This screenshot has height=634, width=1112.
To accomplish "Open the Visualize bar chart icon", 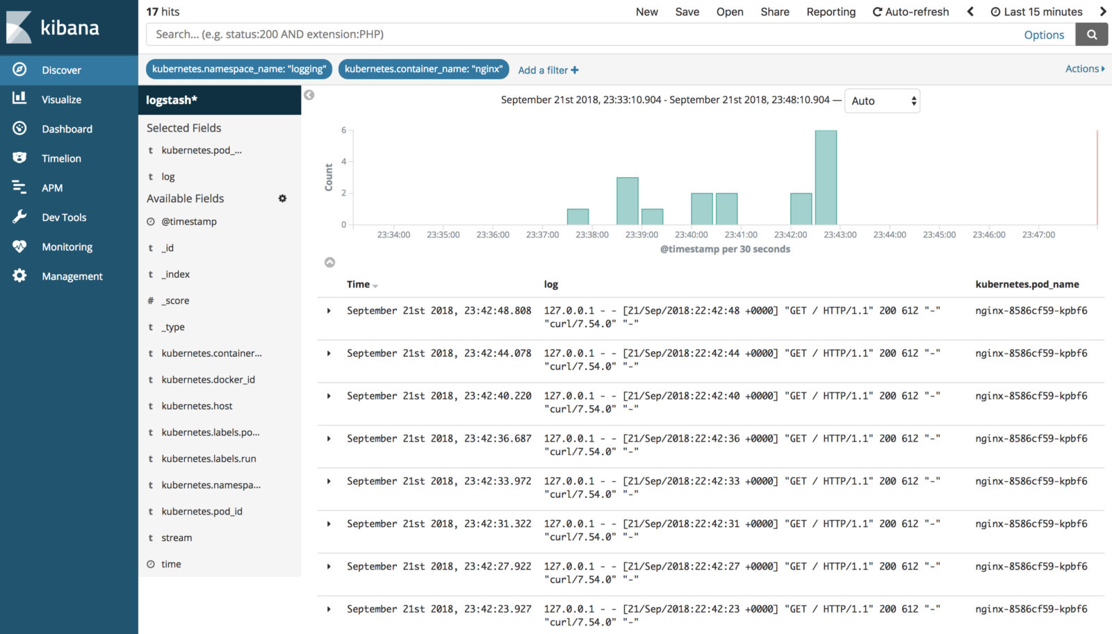I will pyautogui.click(x=19, y=99).
